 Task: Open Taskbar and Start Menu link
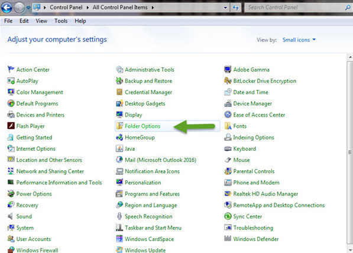[153, 228]
